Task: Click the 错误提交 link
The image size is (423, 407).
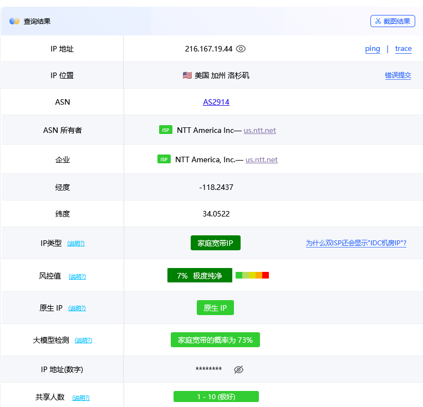Action: [x=398, y=75]
